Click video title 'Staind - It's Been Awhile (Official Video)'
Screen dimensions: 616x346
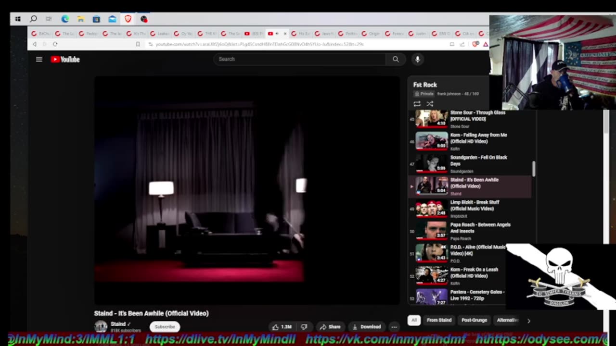[x=152, y=313]
